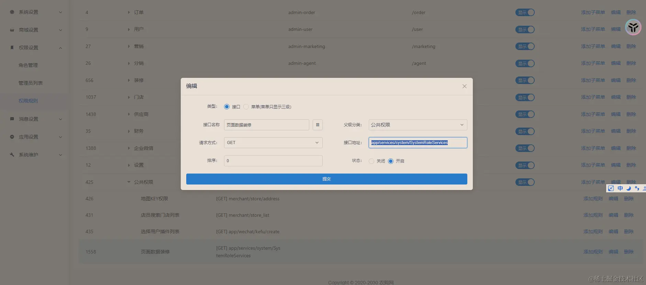Click the floating round avatar icon
This screenshot has width=646, height=285.
pyautogui.click(x=633, y=27)
